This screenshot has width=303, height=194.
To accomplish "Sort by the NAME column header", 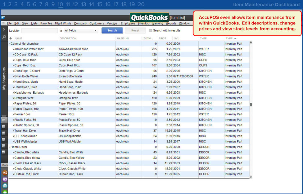I will click(x=18, y=38).
